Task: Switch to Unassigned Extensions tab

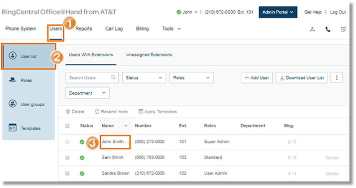Action: [149, 55]
